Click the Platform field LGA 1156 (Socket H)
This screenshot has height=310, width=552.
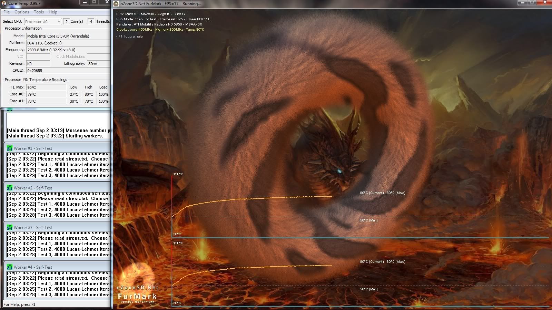(68, 43)
